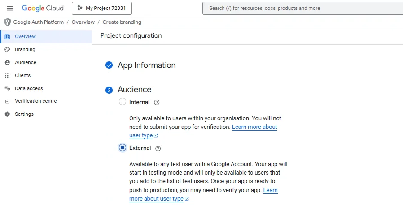This screenshot has width=403, height=214.
Task: Open External's Learn more about user type link
Action: point(203,194)
